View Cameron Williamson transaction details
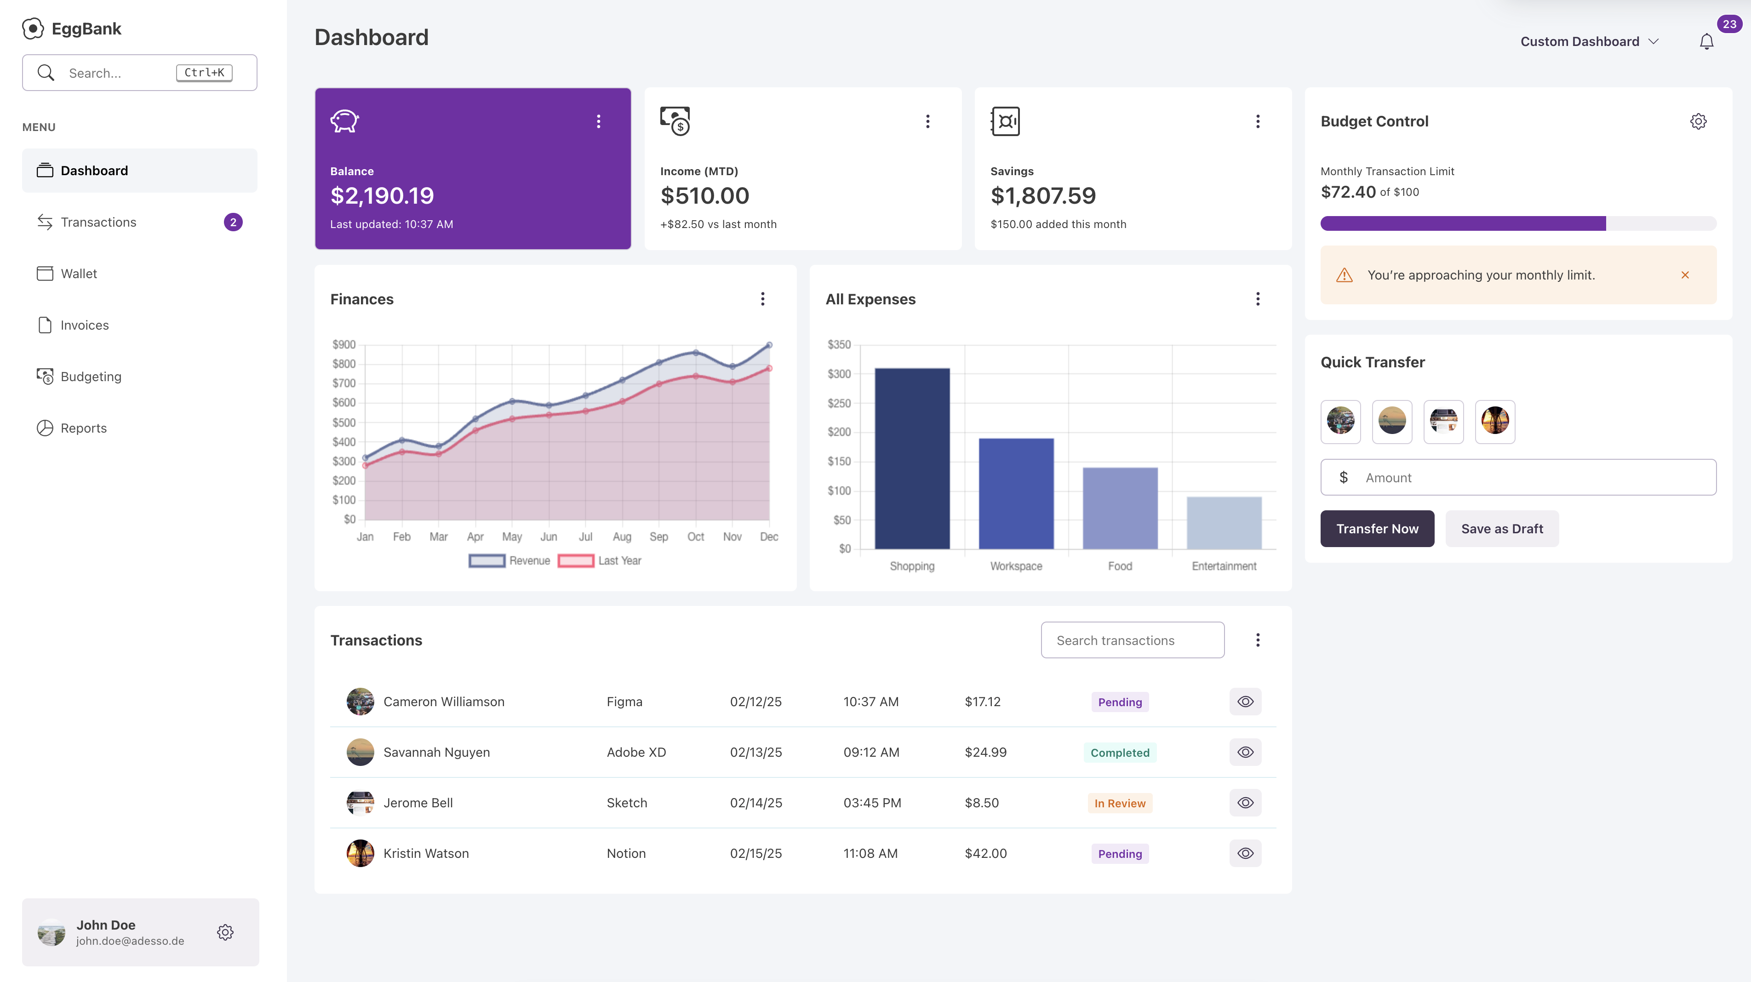1751x982 pixels. (x=1245, y=702)
